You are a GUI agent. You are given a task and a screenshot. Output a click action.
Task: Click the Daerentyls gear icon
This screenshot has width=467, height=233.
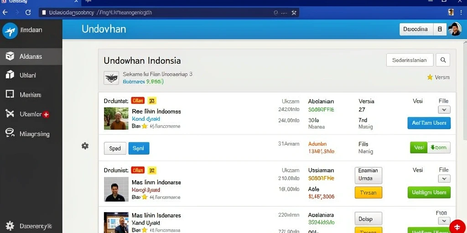coord(10,225)
